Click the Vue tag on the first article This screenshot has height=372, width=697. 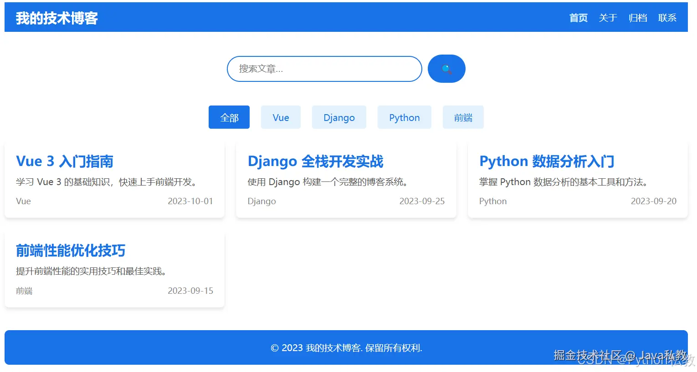click(23, 201)
